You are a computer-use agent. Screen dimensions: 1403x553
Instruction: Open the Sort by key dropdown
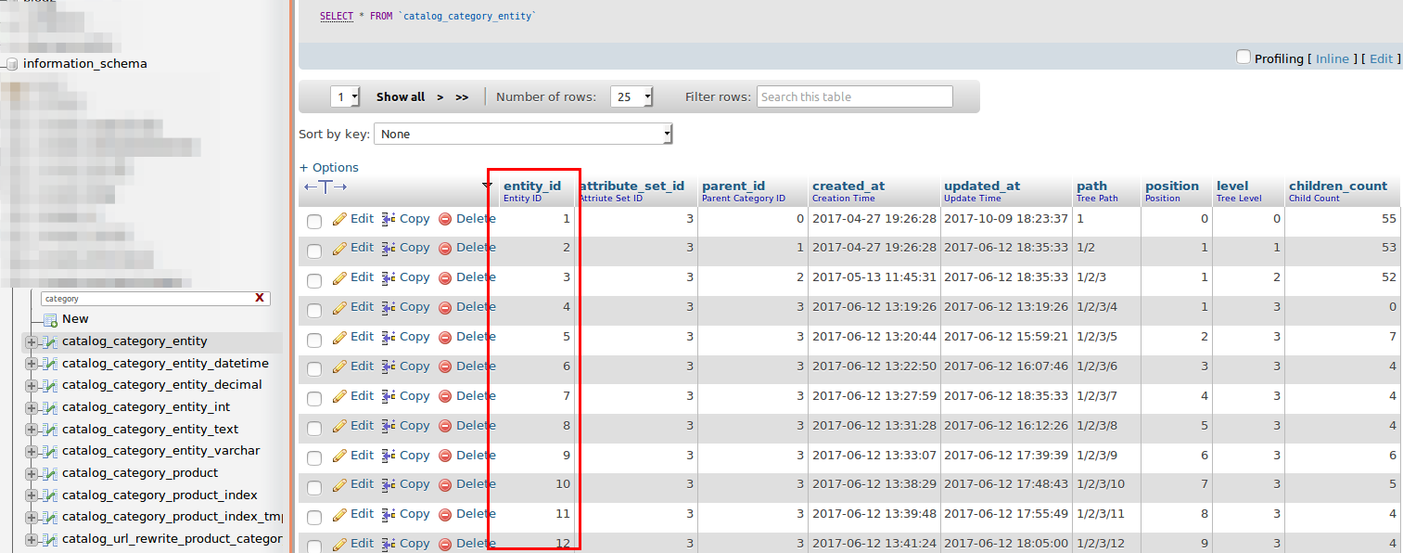coord(522,133)
